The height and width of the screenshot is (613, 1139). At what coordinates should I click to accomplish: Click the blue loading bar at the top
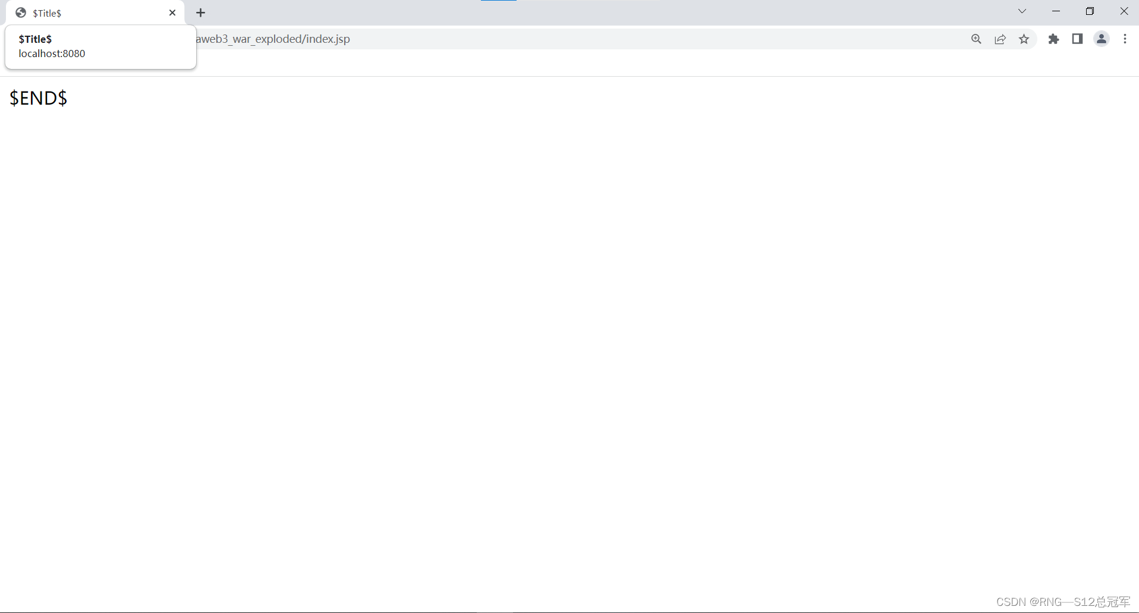(x=499, y=2)
